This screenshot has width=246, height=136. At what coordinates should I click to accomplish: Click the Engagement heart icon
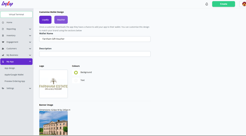3,42
